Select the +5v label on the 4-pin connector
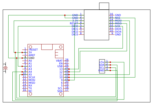The height and width of the screenshot is (105, 153). click(x=102, y=62)
